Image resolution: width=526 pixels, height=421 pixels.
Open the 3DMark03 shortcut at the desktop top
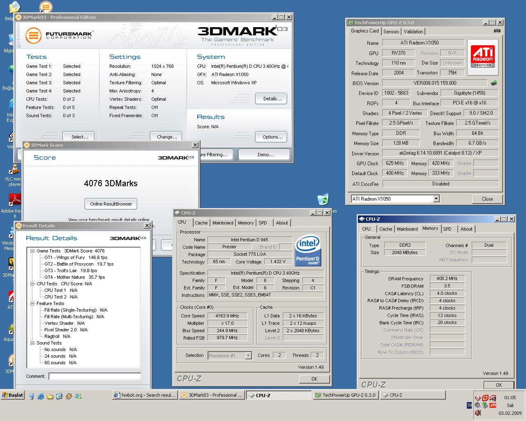(46, 7)
